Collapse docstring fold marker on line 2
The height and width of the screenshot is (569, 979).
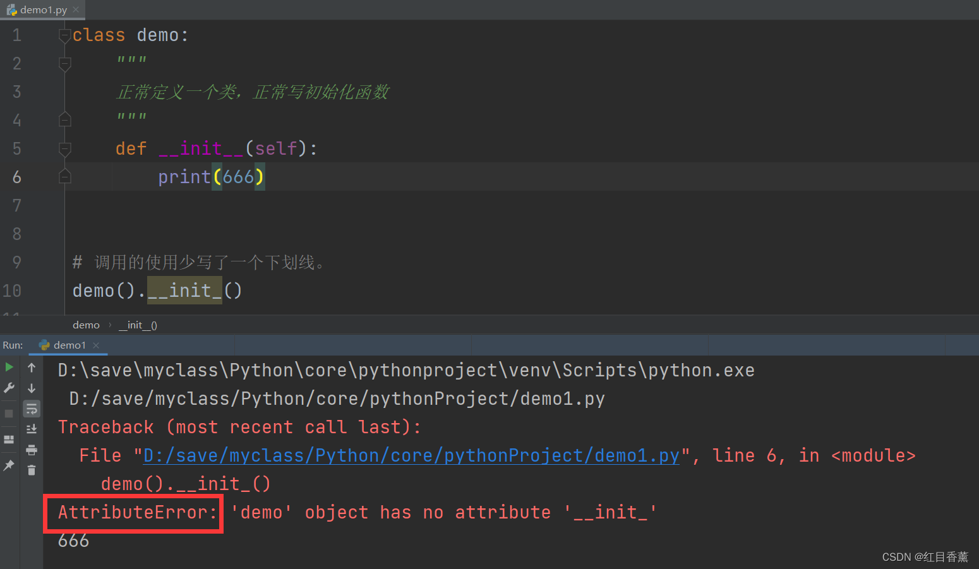(64, 63)
